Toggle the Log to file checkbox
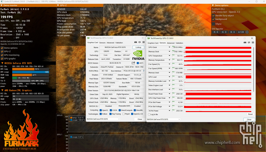 [149, 114]
